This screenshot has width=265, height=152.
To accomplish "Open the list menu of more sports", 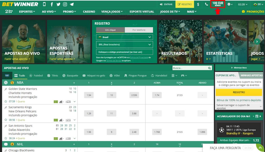I will [x=174, y=75].
